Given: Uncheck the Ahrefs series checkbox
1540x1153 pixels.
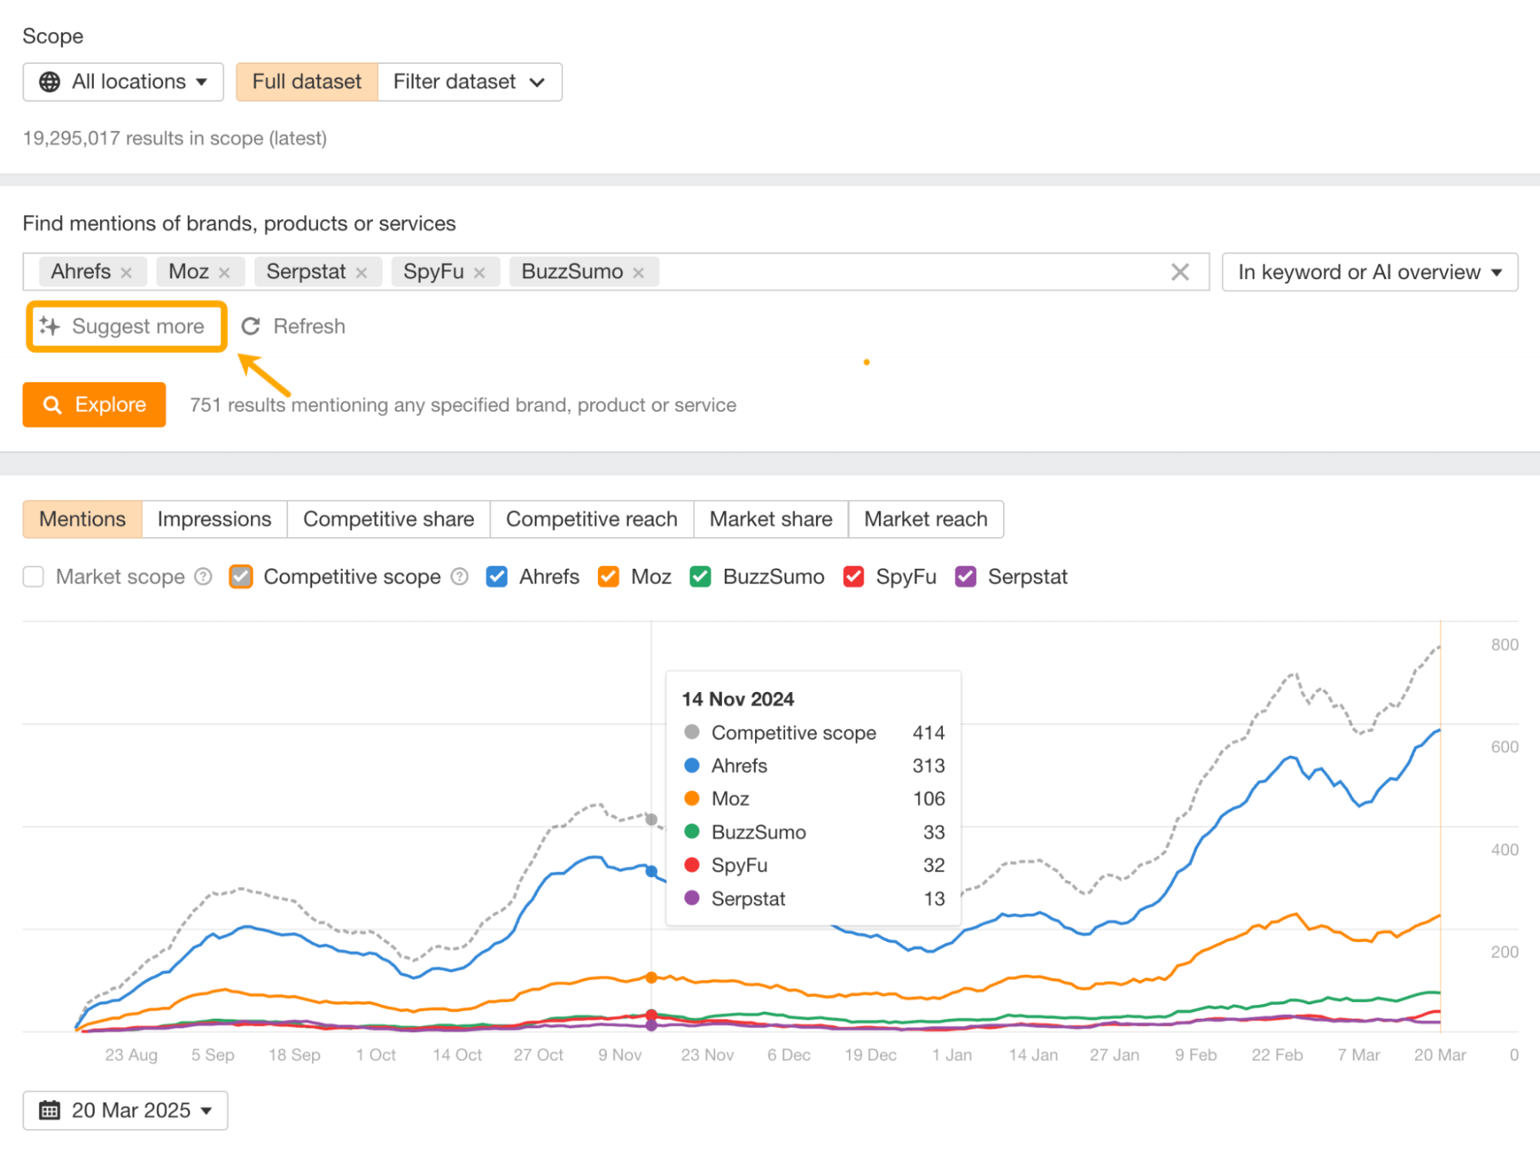Looking at the screenshot, I should tap(497, 576).
